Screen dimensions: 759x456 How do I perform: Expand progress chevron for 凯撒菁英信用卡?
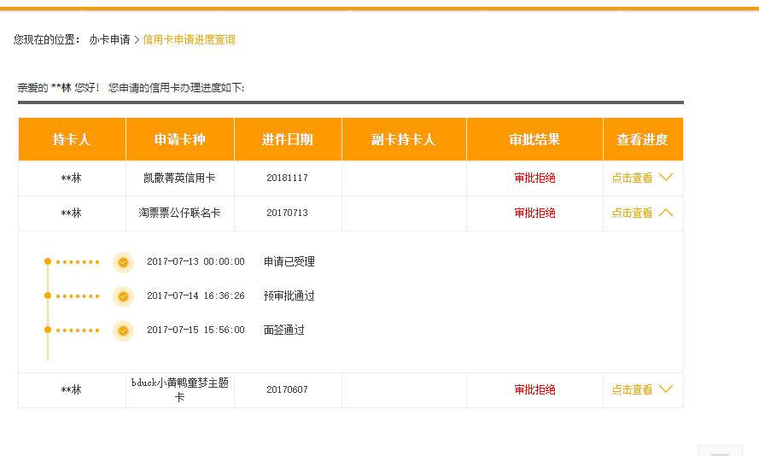point(666,177)
